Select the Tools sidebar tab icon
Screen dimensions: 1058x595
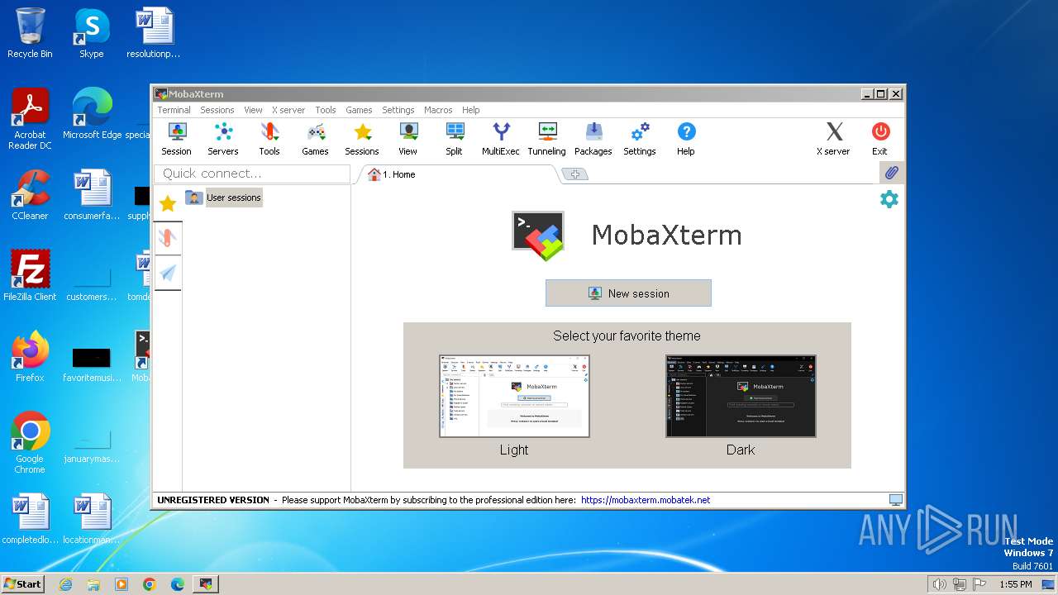tap(168, 238)
